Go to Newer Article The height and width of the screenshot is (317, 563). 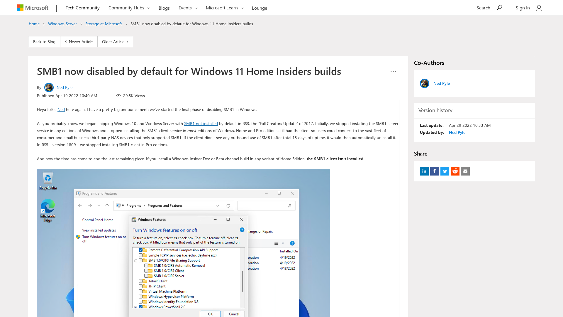[79, 42]
